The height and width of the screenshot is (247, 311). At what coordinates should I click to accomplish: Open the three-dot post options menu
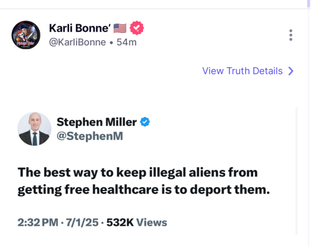pyautogui.click(x=290, y=35)
